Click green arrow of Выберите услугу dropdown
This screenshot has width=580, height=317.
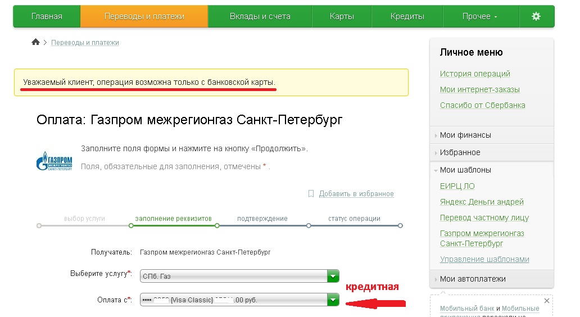(333, 277)
